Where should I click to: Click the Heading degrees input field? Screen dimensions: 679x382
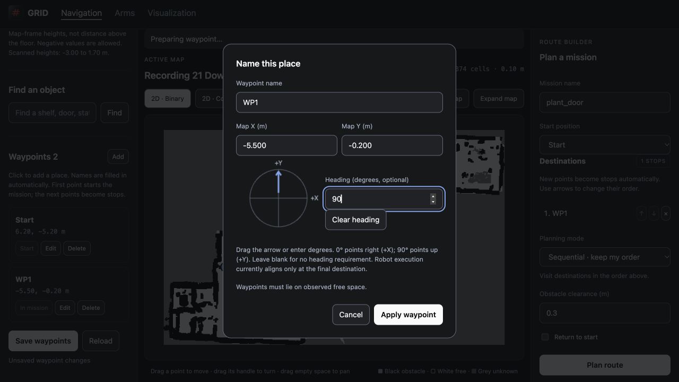tap(384, 199)
